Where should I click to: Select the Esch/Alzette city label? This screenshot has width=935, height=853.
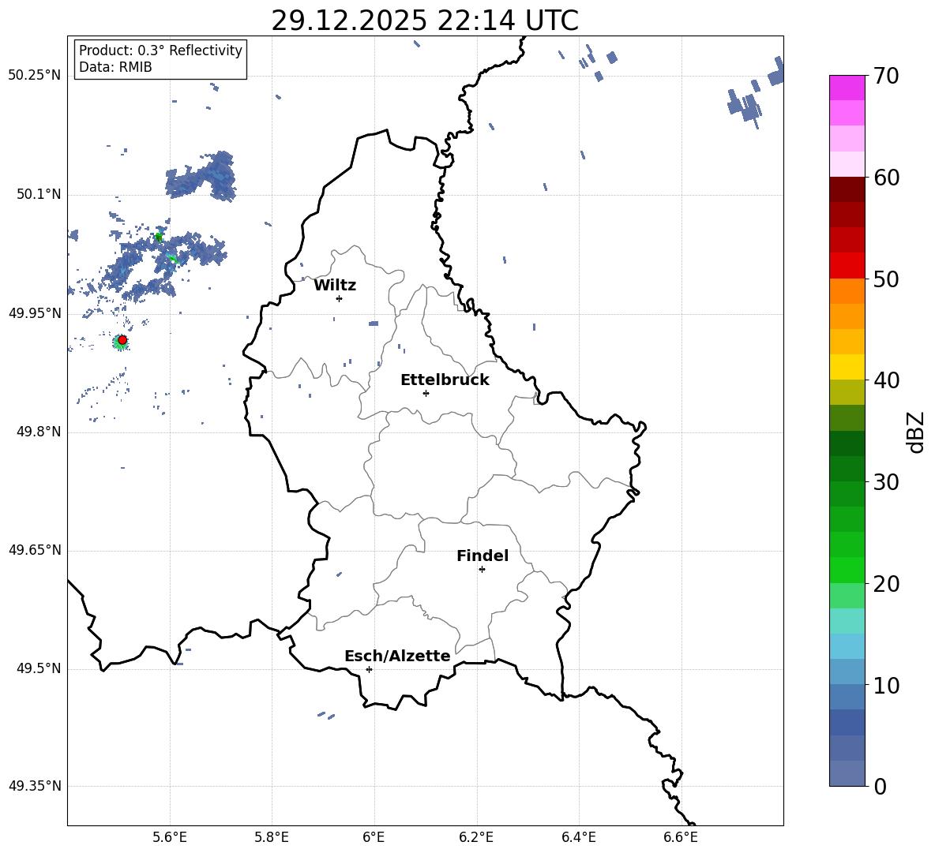point(397,656)
